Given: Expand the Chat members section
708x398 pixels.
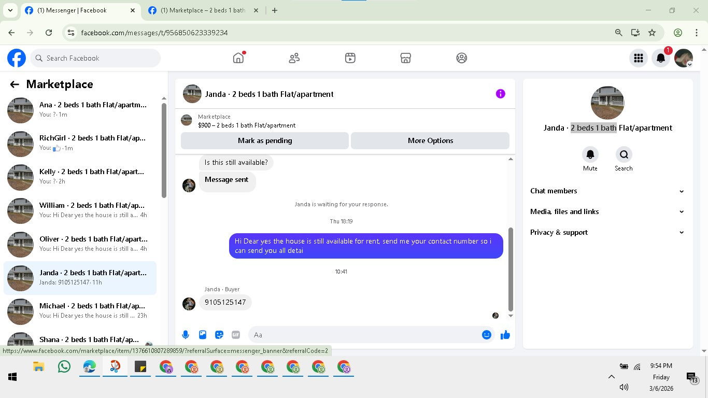Looking at the screenshot, I should tap(607, 191).
